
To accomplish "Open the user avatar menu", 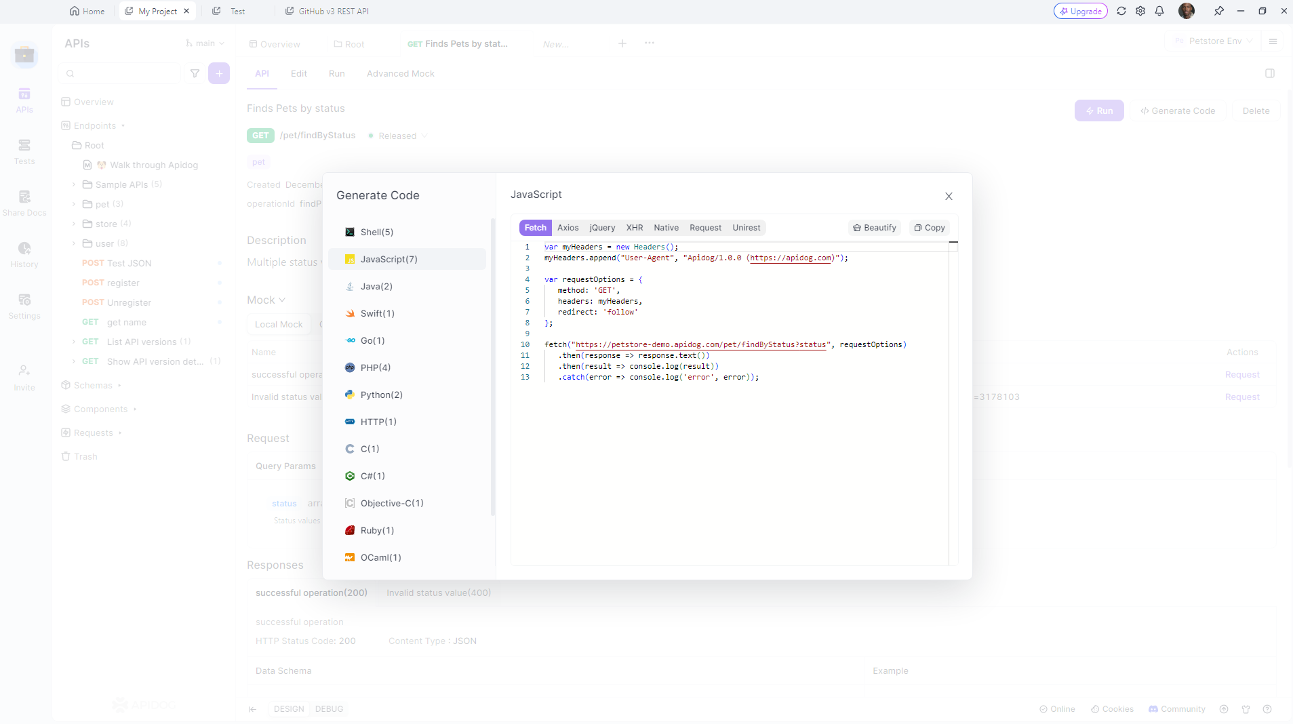I will pyautogui.click(x=1187, y=11).
